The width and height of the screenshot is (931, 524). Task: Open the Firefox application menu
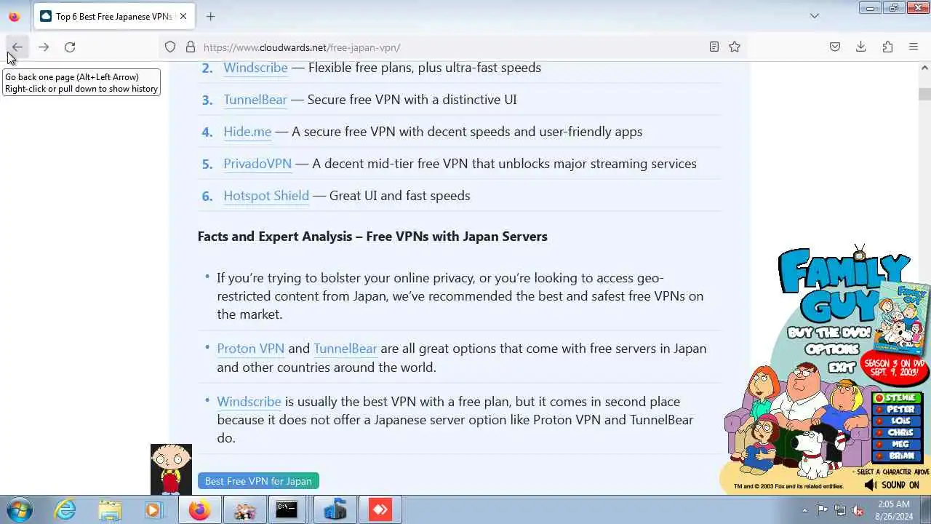(x=914, y=47)
